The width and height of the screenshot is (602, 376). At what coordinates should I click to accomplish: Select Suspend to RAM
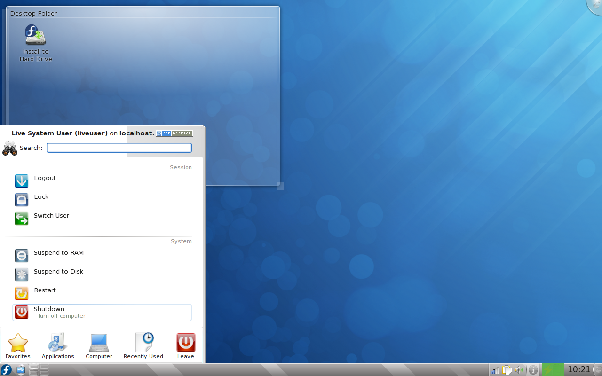tap(102, 256)
